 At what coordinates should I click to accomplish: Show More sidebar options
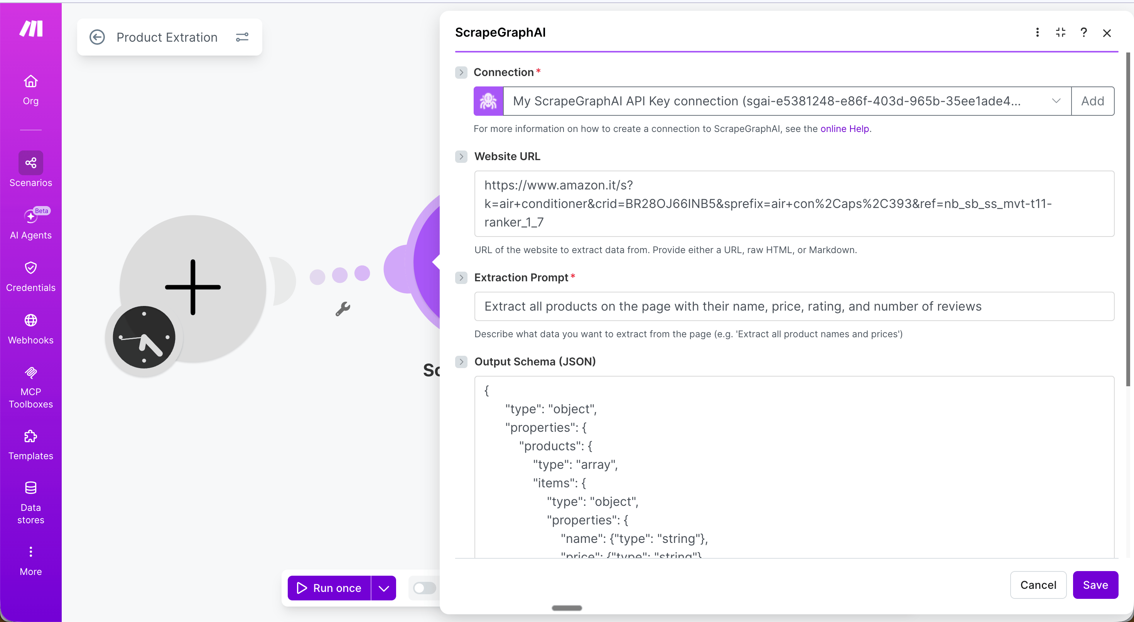point(31,561)
